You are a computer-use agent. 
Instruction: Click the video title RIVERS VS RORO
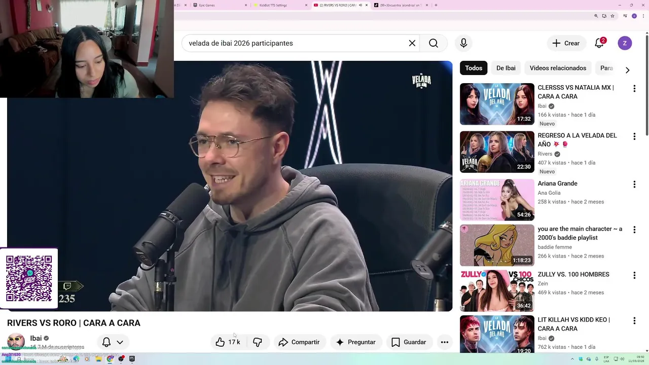(74, 323)
